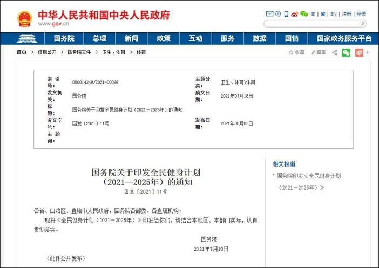Click the WeChat icon in top header
This screenshot has height=268, width=379.
(x=304, y=14)
